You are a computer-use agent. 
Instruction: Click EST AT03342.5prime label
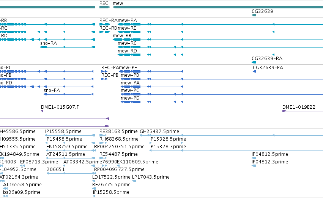83,162
